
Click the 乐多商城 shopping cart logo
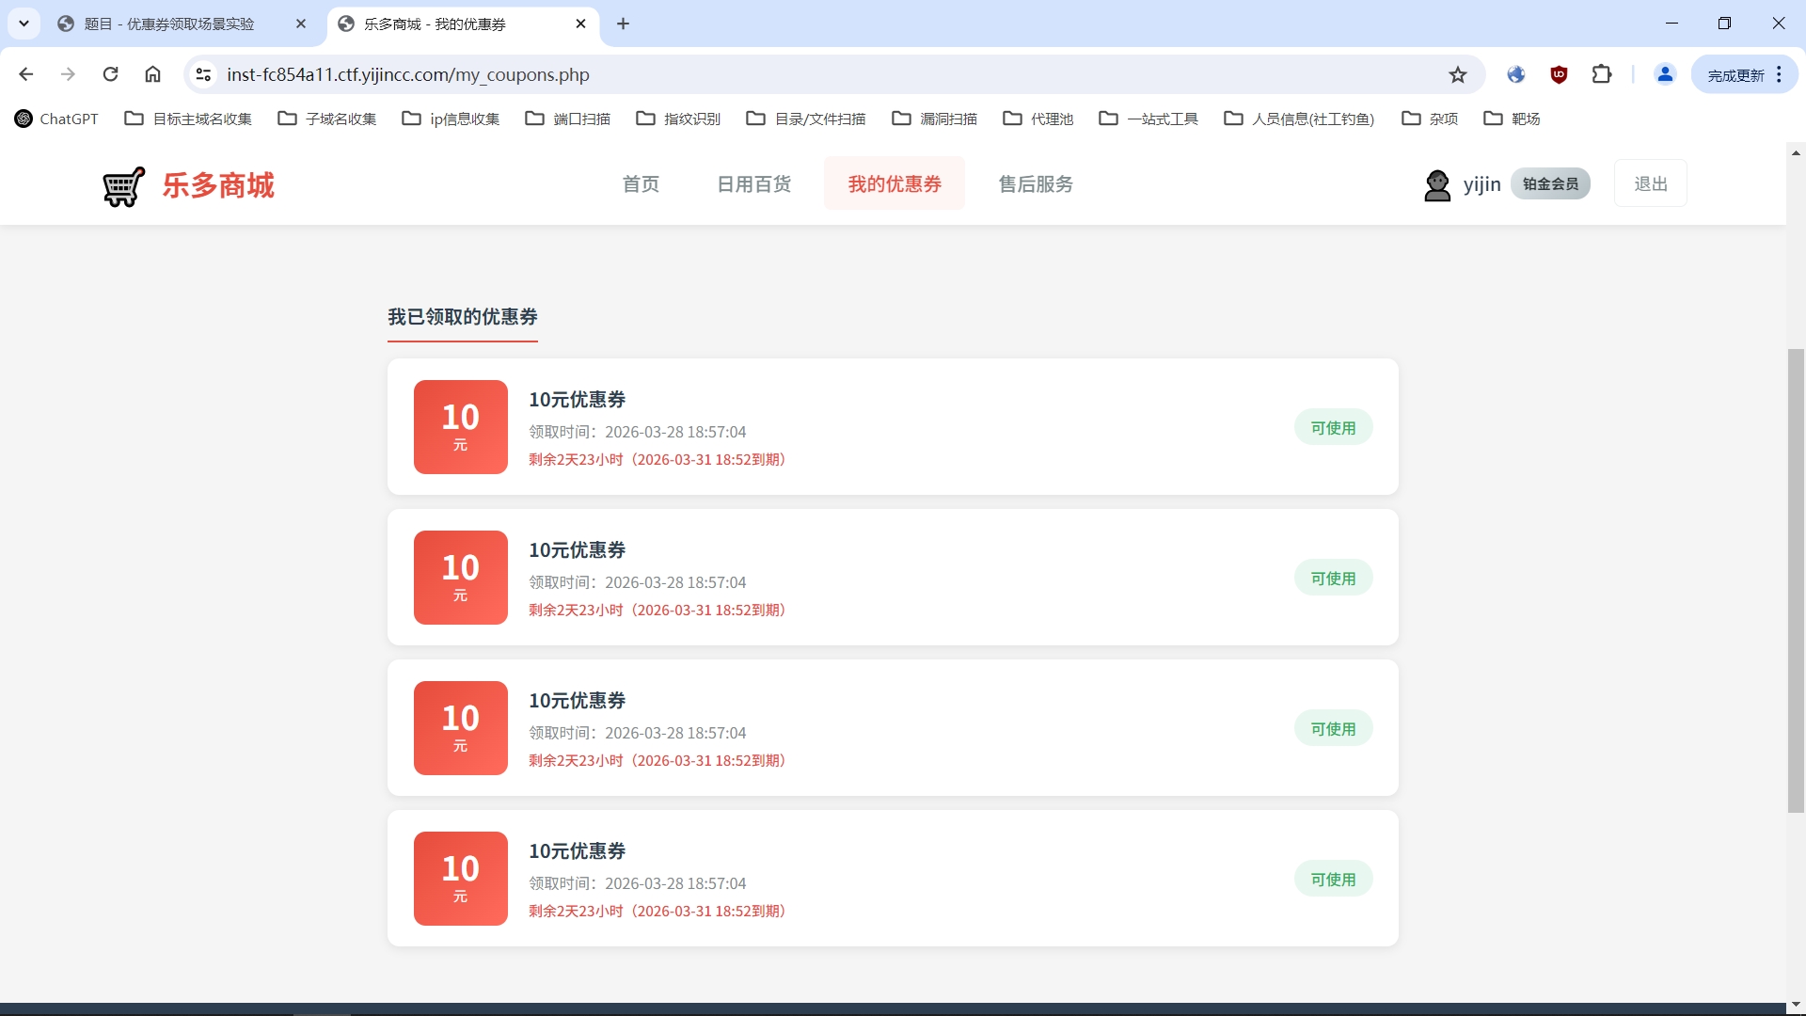[124, 186]
